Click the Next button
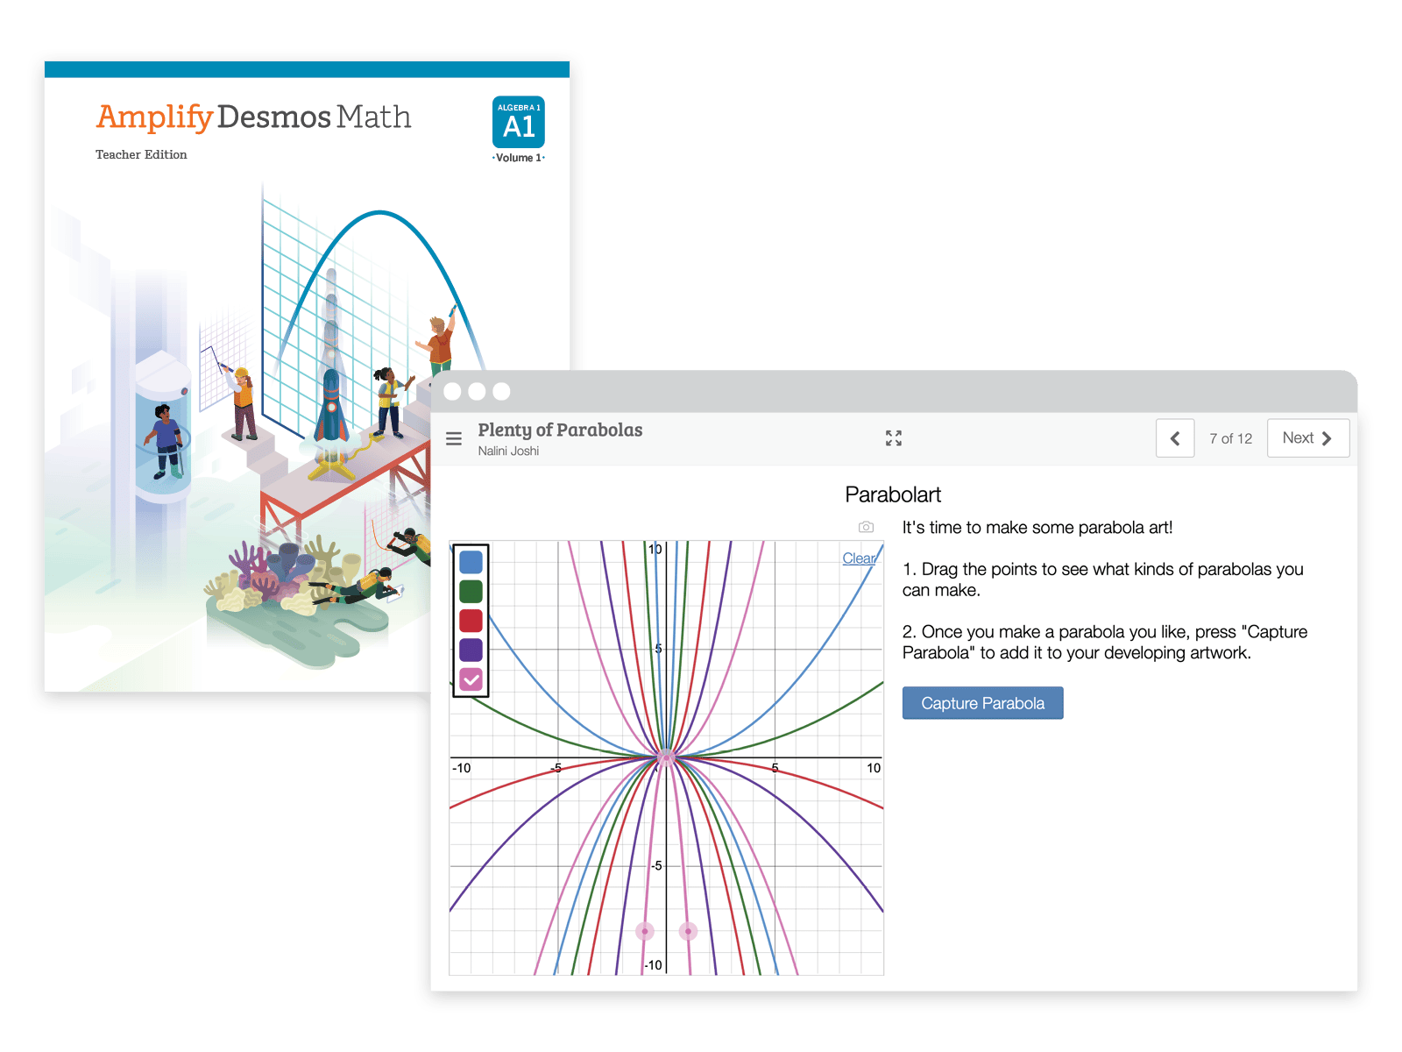Image resolution: width=1402 pixels, height=1052 pixels. pyautogui.click(x=1307, y=438)
